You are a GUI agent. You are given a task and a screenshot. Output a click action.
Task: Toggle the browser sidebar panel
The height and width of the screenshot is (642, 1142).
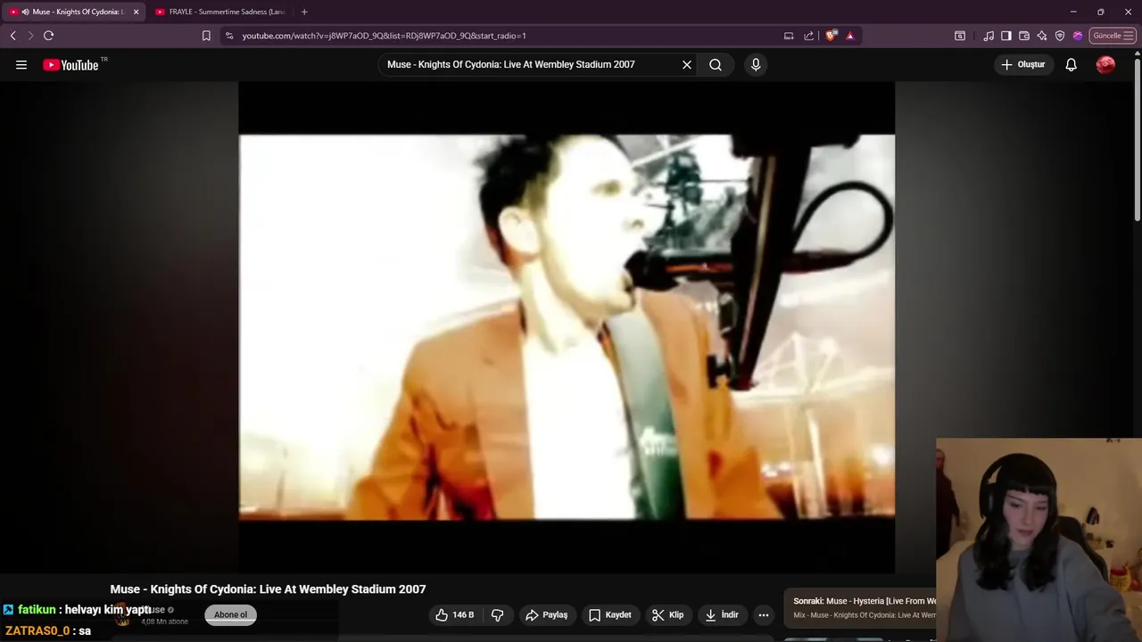pos(1006,36)
